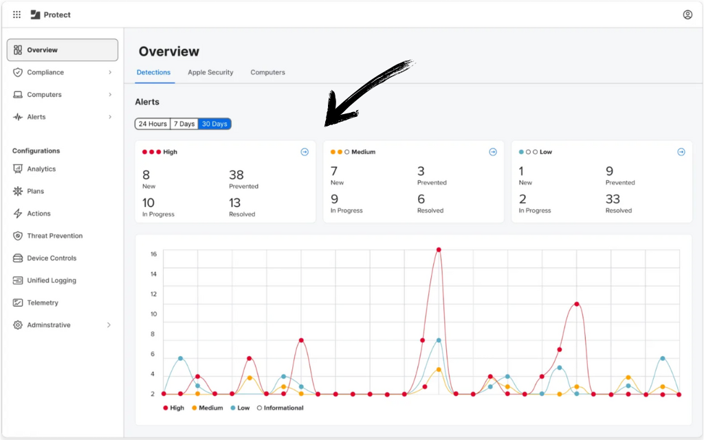Open Analytics from the sidebar
Screen dimensions: 704x440
click(x=41, y=169)
